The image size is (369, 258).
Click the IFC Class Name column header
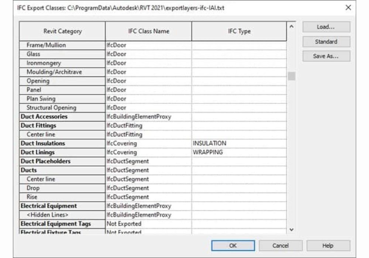(x=148, y=31)
